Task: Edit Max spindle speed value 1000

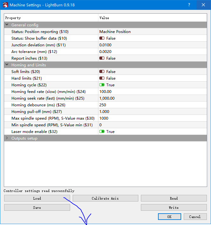Action: [x=104, y=118]
